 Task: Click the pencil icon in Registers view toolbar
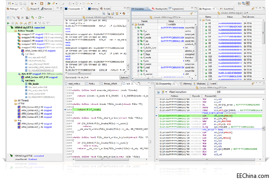(x=253, y=9)
